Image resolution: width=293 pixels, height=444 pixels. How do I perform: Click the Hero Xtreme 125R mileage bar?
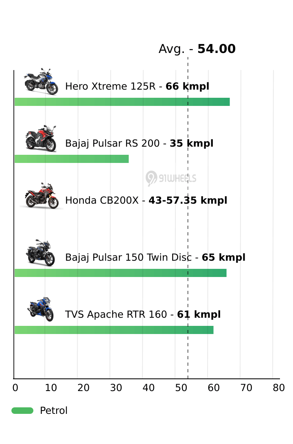click(122, 102)
